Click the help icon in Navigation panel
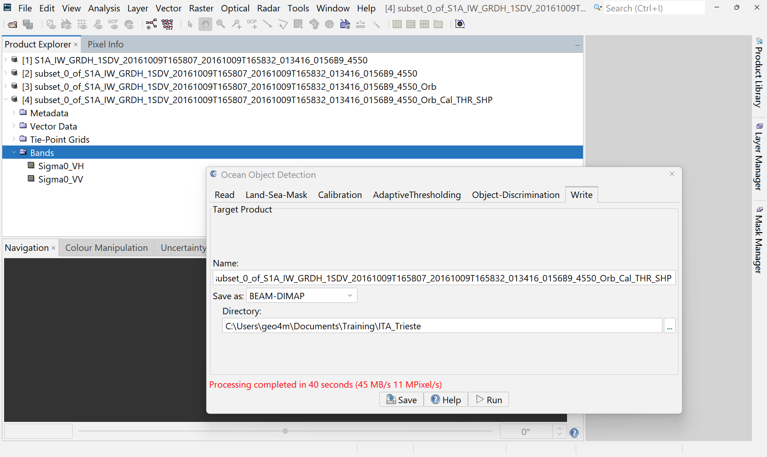 (x=574, y=433)
